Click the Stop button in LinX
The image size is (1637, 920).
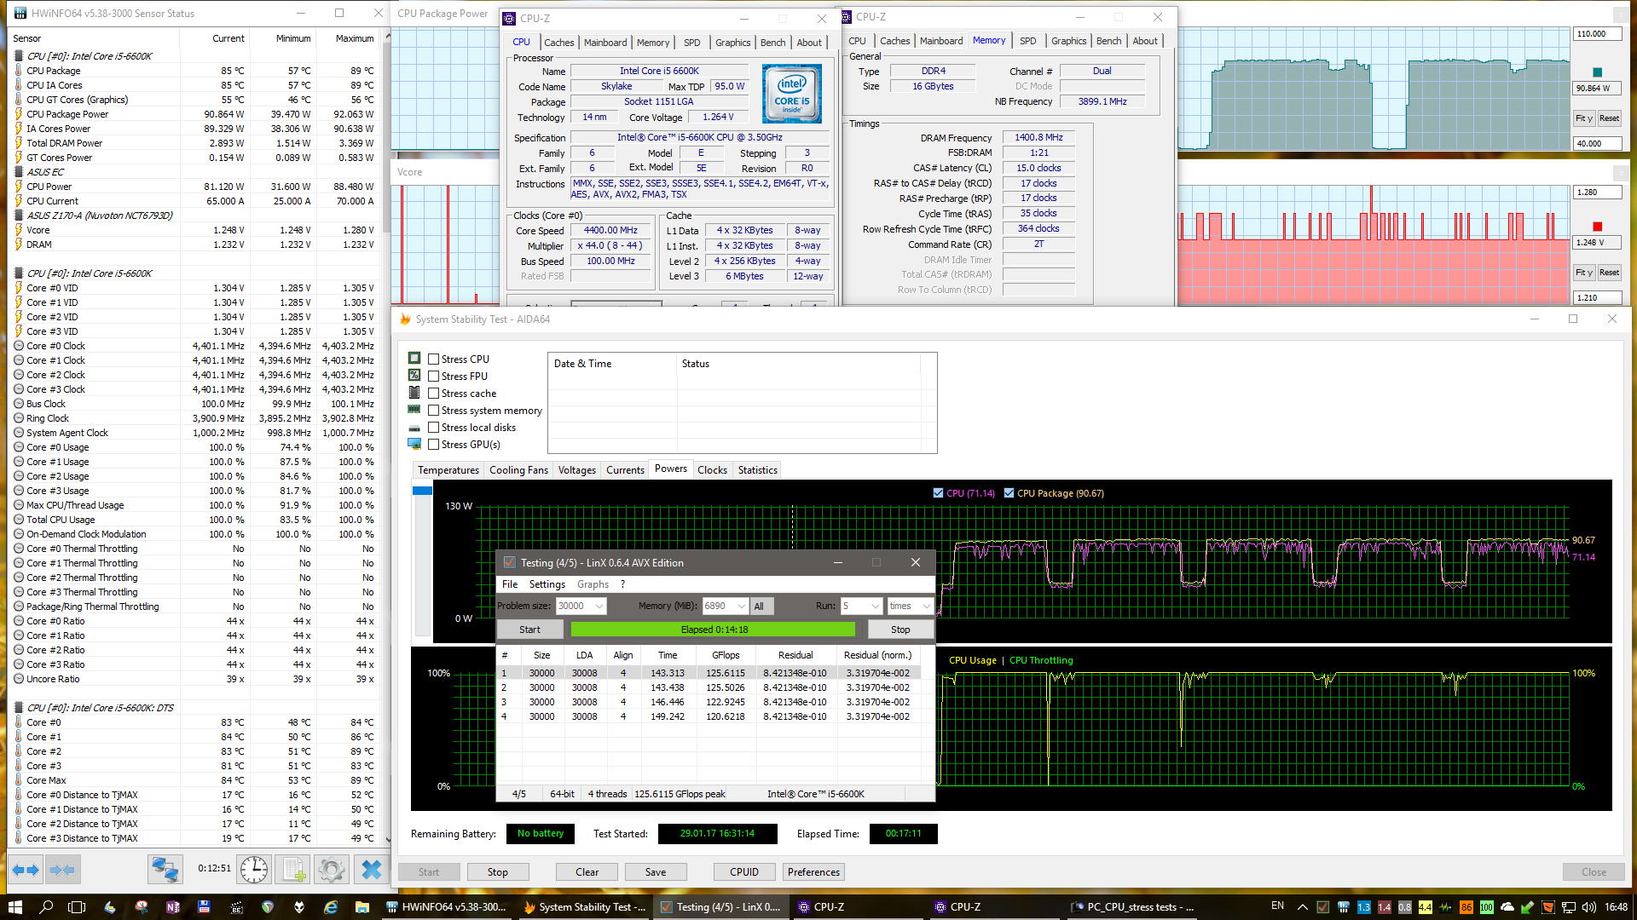[x=900, y=630]
